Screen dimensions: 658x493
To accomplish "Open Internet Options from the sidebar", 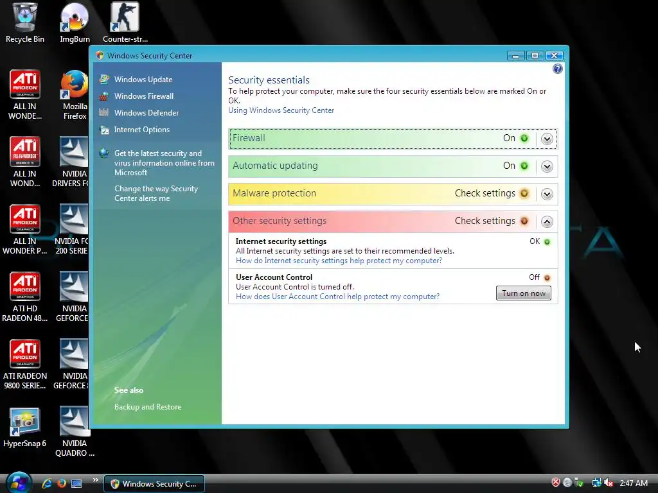I will [x=142, y=130].
